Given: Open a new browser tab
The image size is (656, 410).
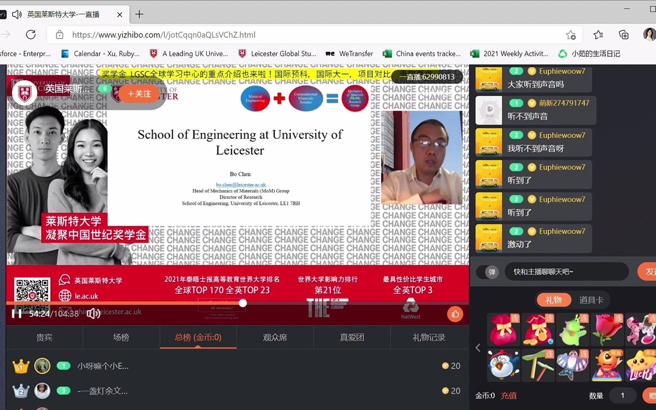Looking at the screenshot, I should pos(139,15).
